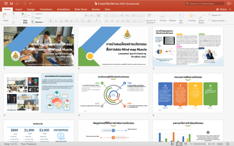Click the Picture insert icon
Viewport: 234px width, 146px height.
pos(162,16)
